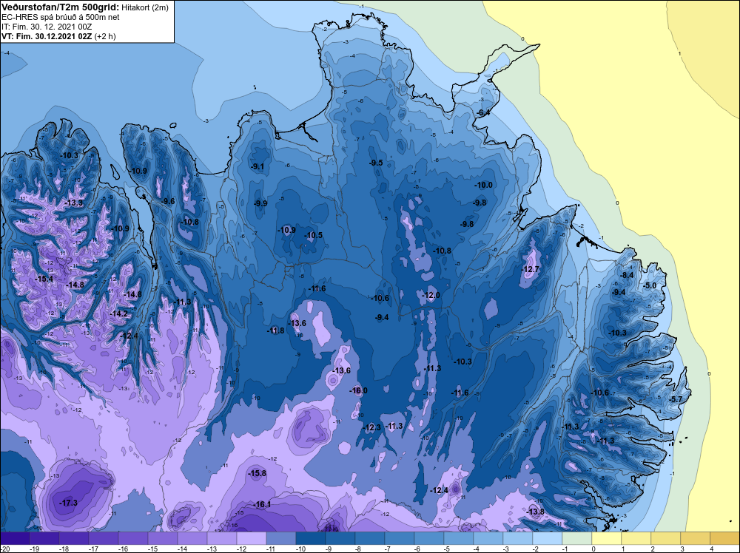Pick the legend swatch between -1 and 0
This screenshot has width=740, height=553.
point(577,538)
